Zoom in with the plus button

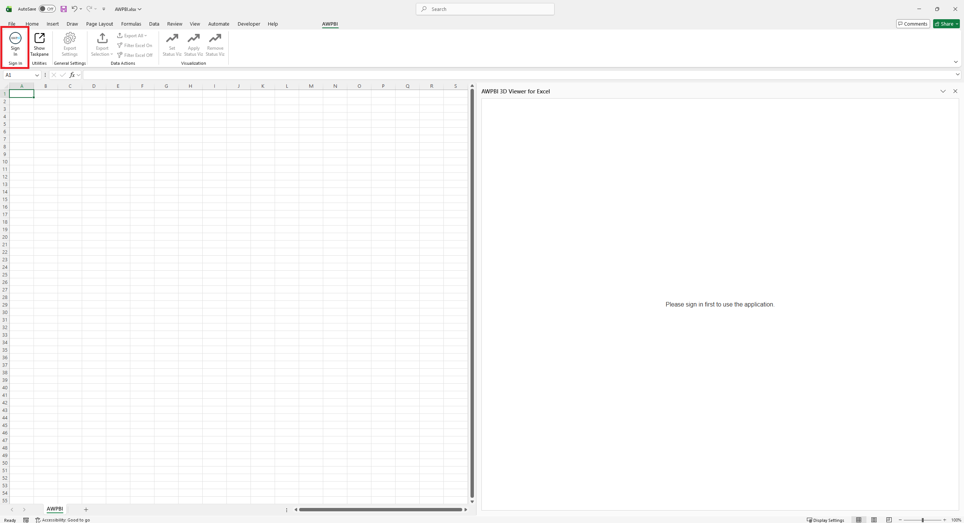944,520
